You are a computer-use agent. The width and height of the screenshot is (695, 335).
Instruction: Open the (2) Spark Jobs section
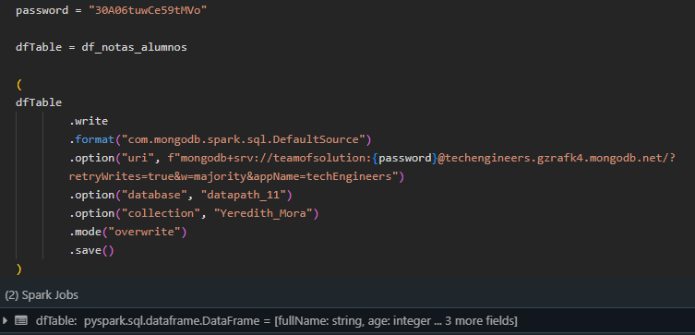42,295
